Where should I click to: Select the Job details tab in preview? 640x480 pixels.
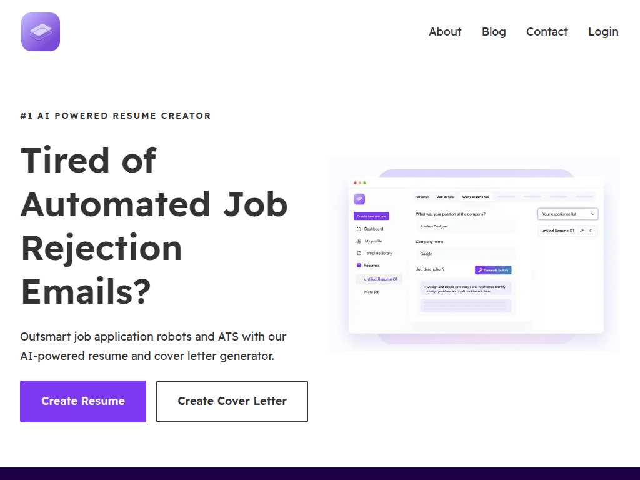click(445, 197)
